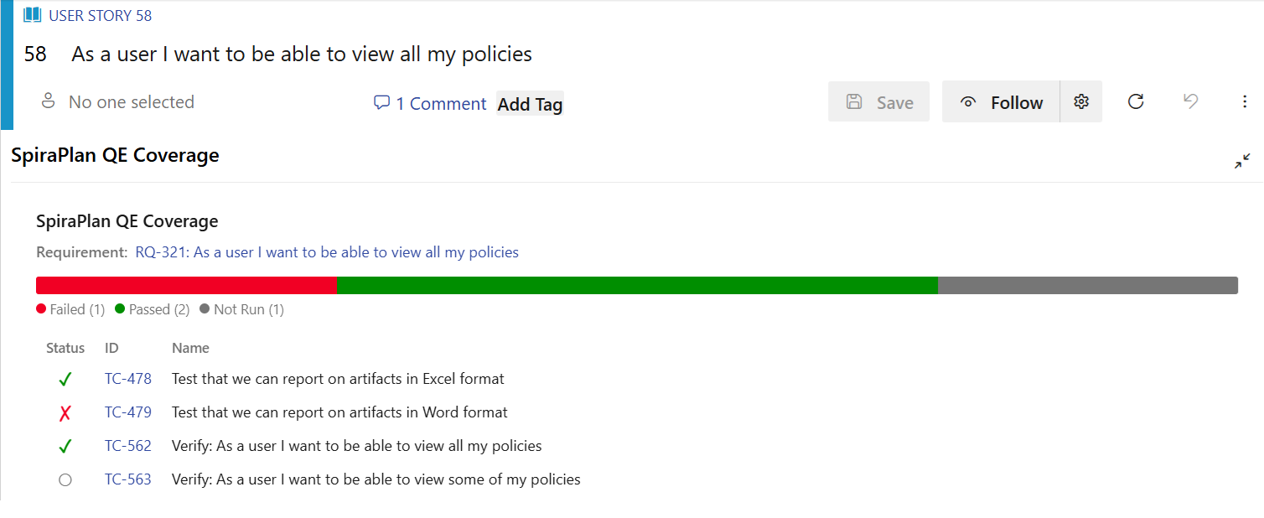The width and height of the screenshot is (1264, 518).
Task: Click the Add Tag button
Action: pos(530,104)
